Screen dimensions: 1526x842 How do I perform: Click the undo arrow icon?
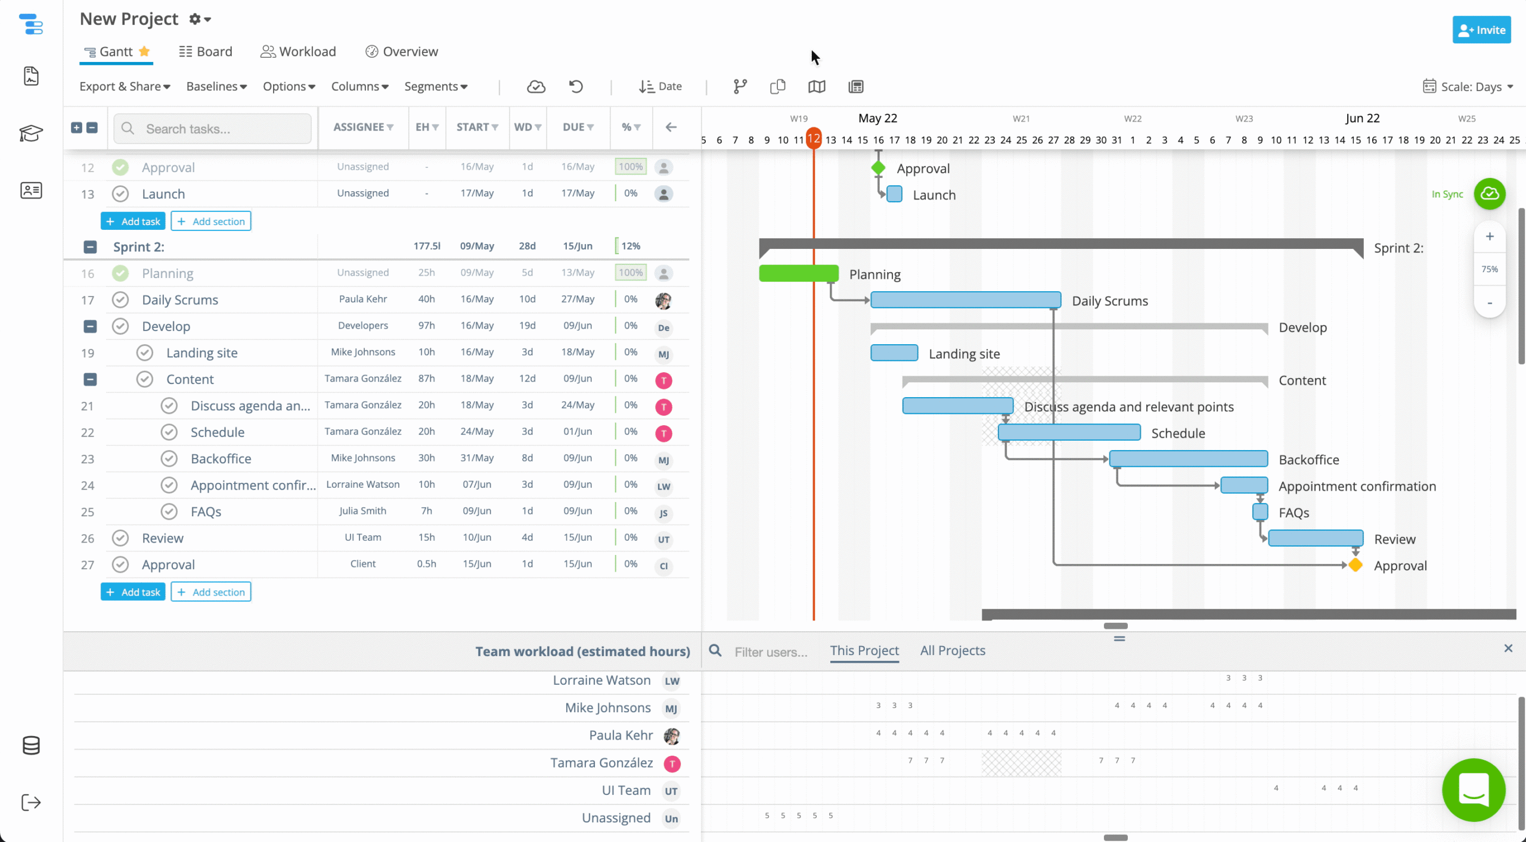(x=575, y=87)
